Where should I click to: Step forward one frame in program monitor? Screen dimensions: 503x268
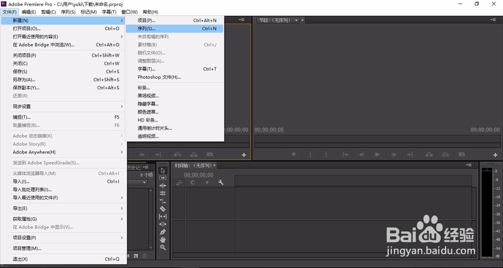click(x=394, y=155)
